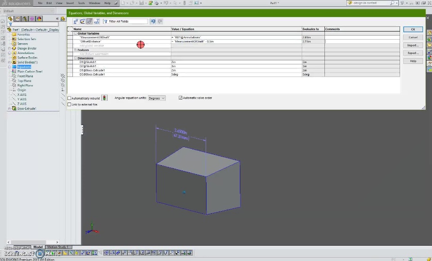The image size is (432, 261).
Task: Switch to Dimension View icon
Action: pyautogui.click(x=90, y=21)
